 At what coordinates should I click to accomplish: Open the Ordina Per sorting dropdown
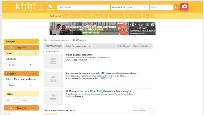[77, 46]
